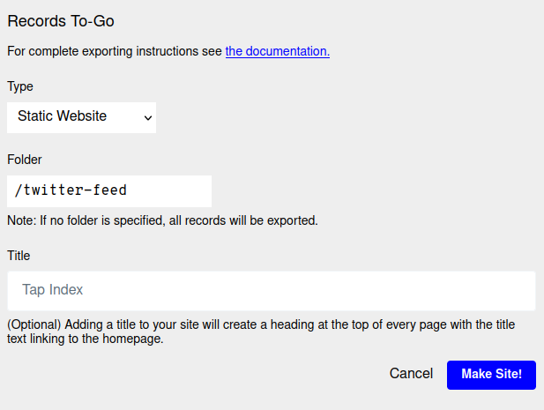Screen dimensions: 544x410
Task: Click the Title label
Action: [x=19, y=256]
